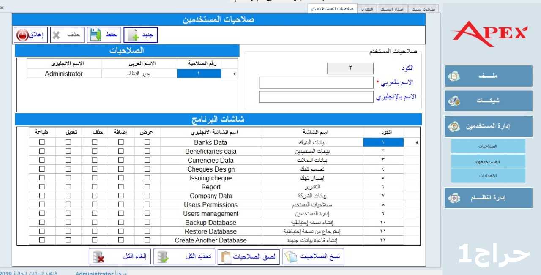The image size is (541, 275).
Task: Click the الاسم الانجليزي column header
Action: pyautogui.click(x=64, y=63)
